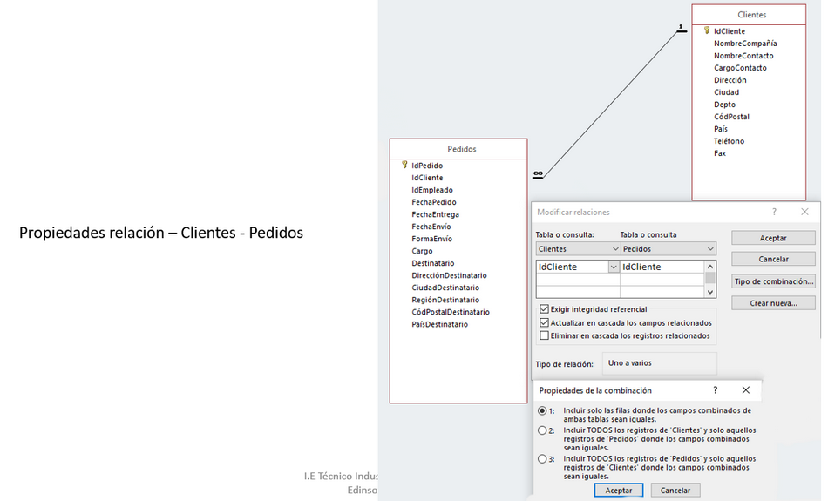
Task: Close the Propiedades de la combinación dialog
Action: point(745,390)
